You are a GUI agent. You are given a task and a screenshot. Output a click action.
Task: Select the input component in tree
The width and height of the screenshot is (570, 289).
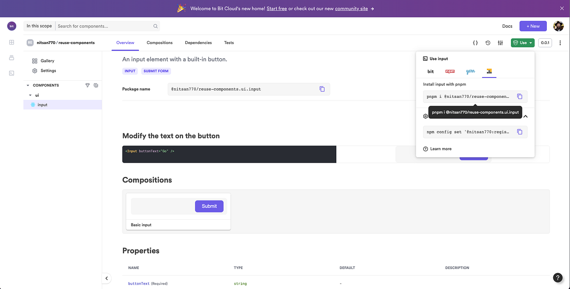pyautogui.click(x=63, y=105)
